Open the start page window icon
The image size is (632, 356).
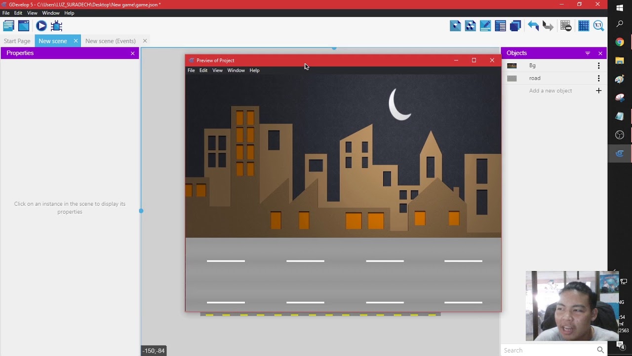click(x=24, y=26)
